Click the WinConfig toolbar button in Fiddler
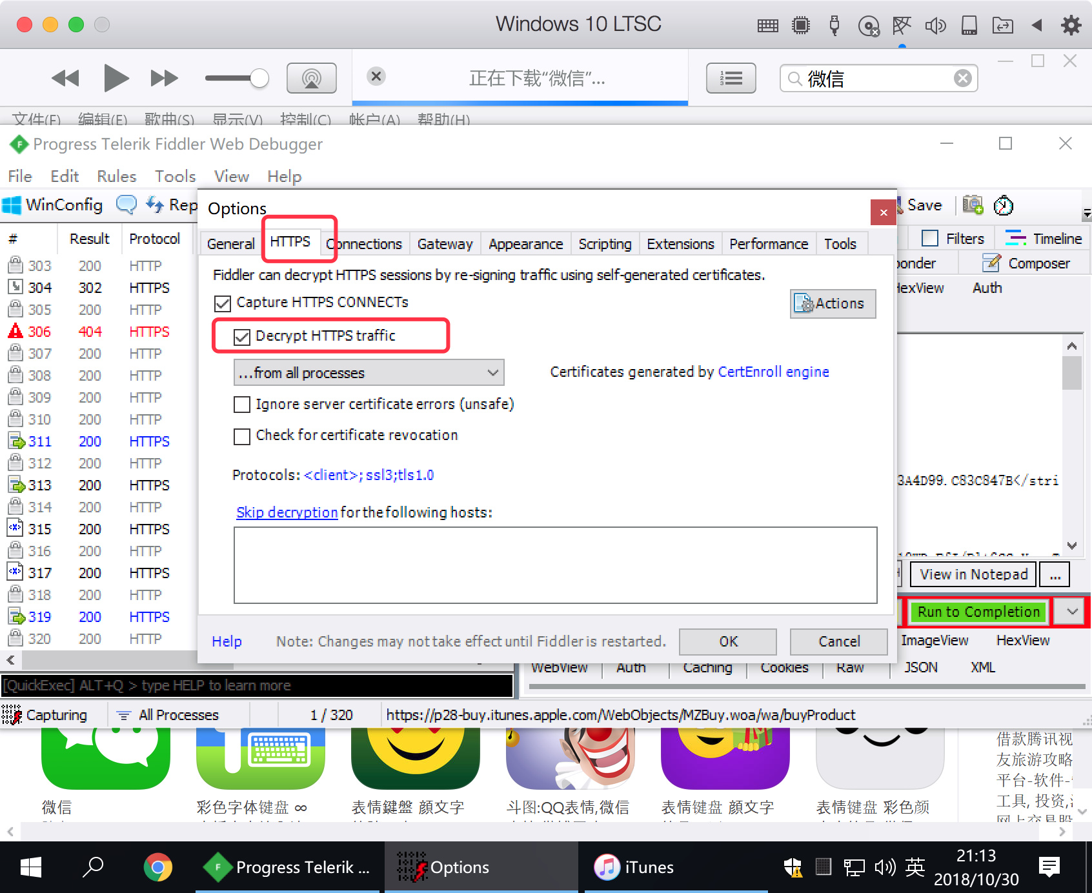The width and height of the screenshot is (1092, 893). 53,205
